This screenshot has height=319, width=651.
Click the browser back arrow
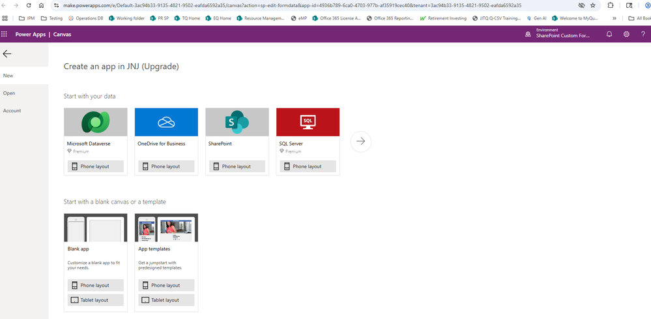tap(4, 5)
